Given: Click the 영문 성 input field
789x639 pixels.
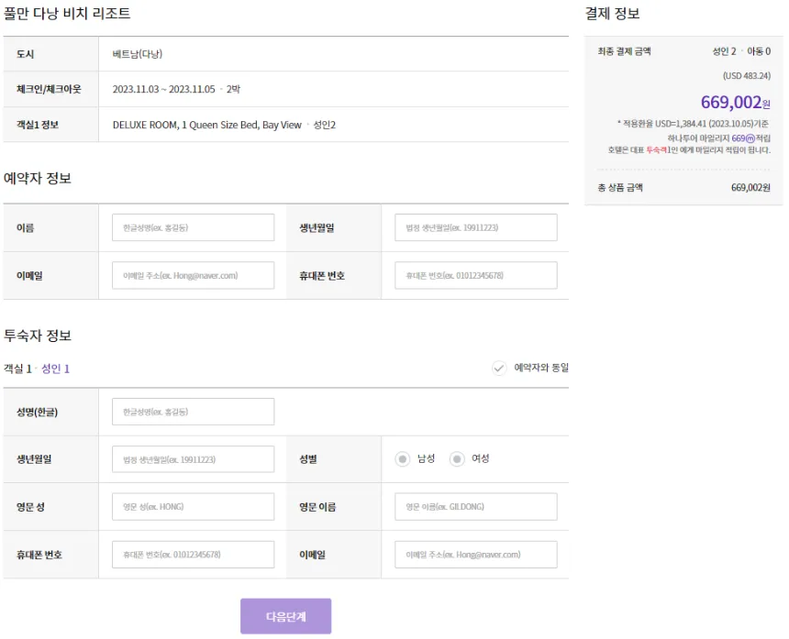Looking at the screenshot, I should (193, 506).
